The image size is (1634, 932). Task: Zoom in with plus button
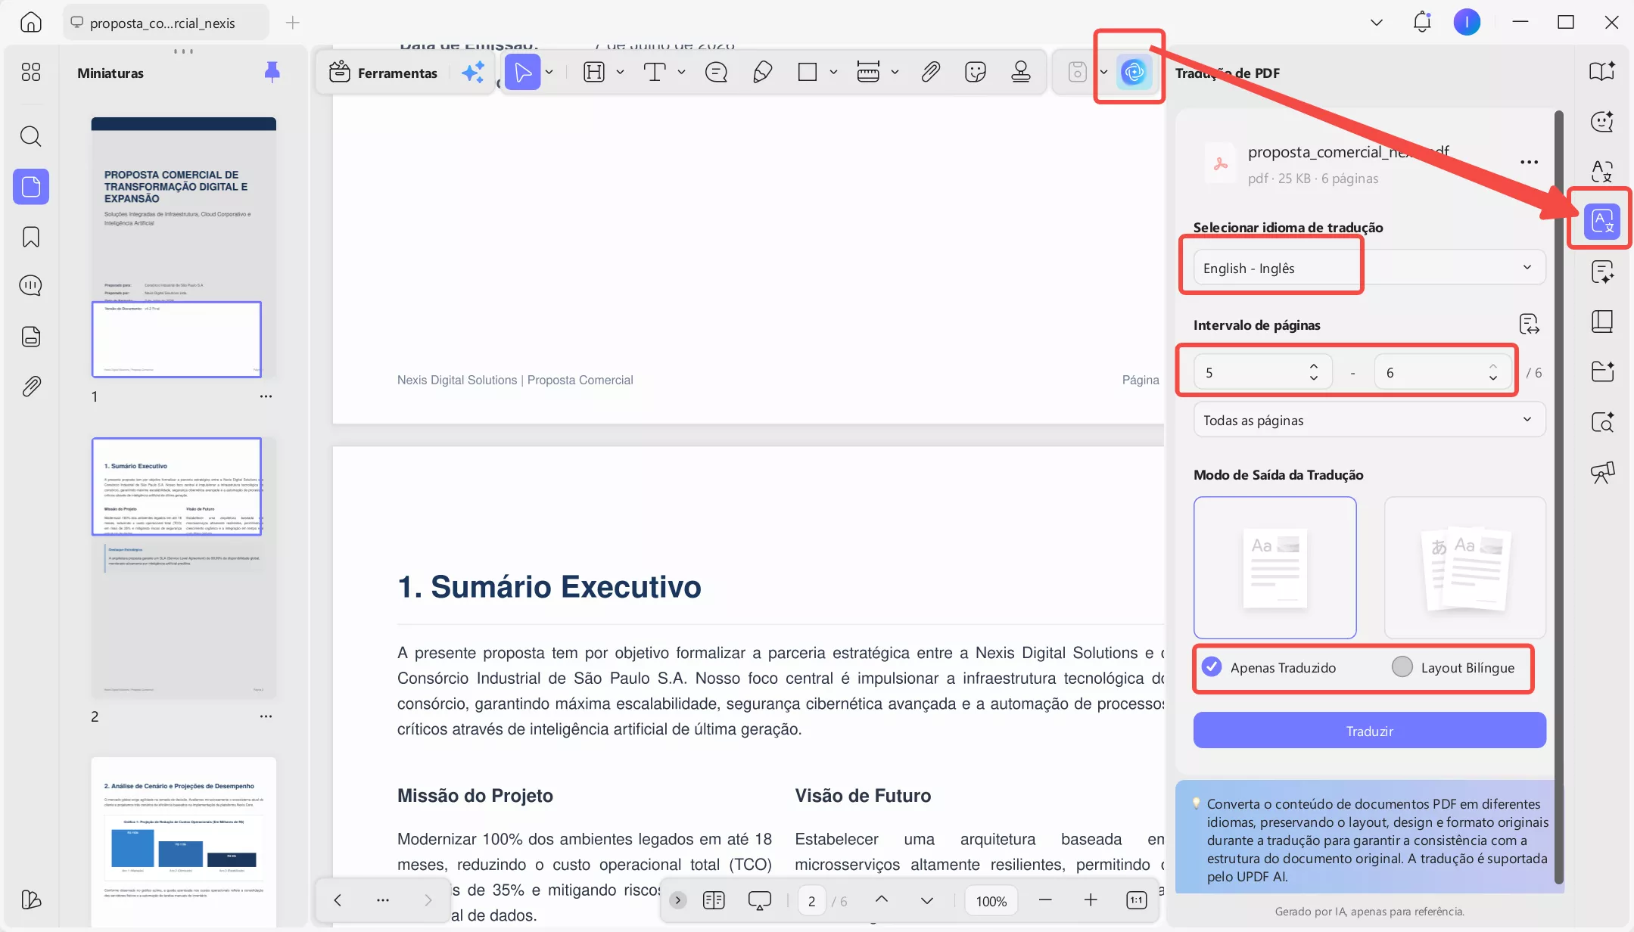click(x=1091, y=900)
